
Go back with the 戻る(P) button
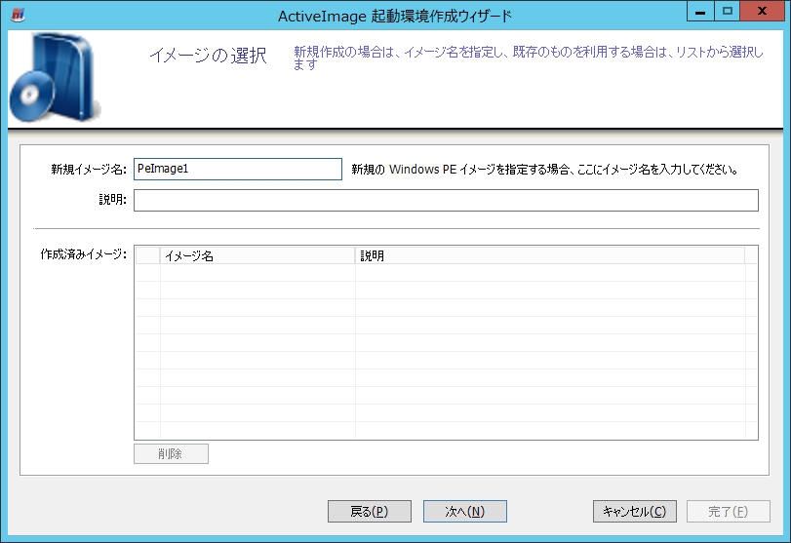(370, 511)
